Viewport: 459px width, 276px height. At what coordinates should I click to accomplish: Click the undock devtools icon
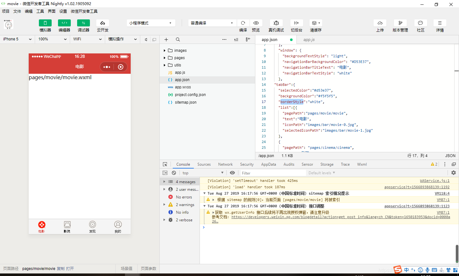coord(454,164)
